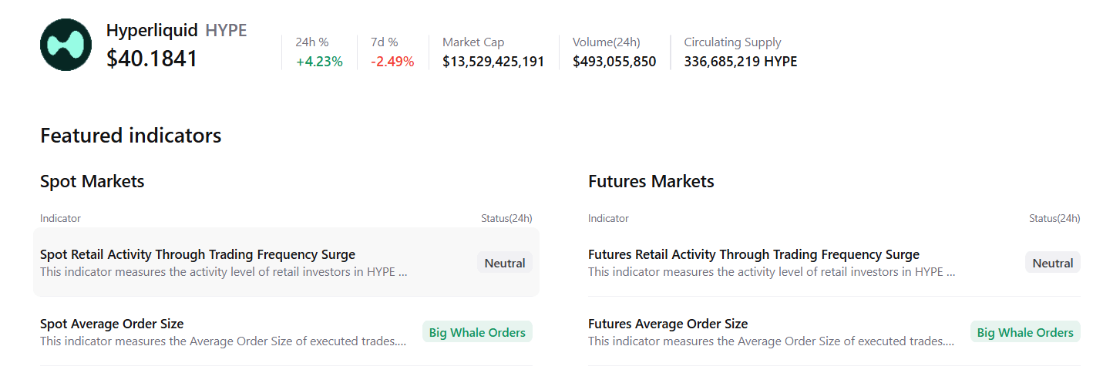The width and height of the screenshot is (1103, 373).
Task: Click the Spot Markets heading
Action: pos(92,182)
